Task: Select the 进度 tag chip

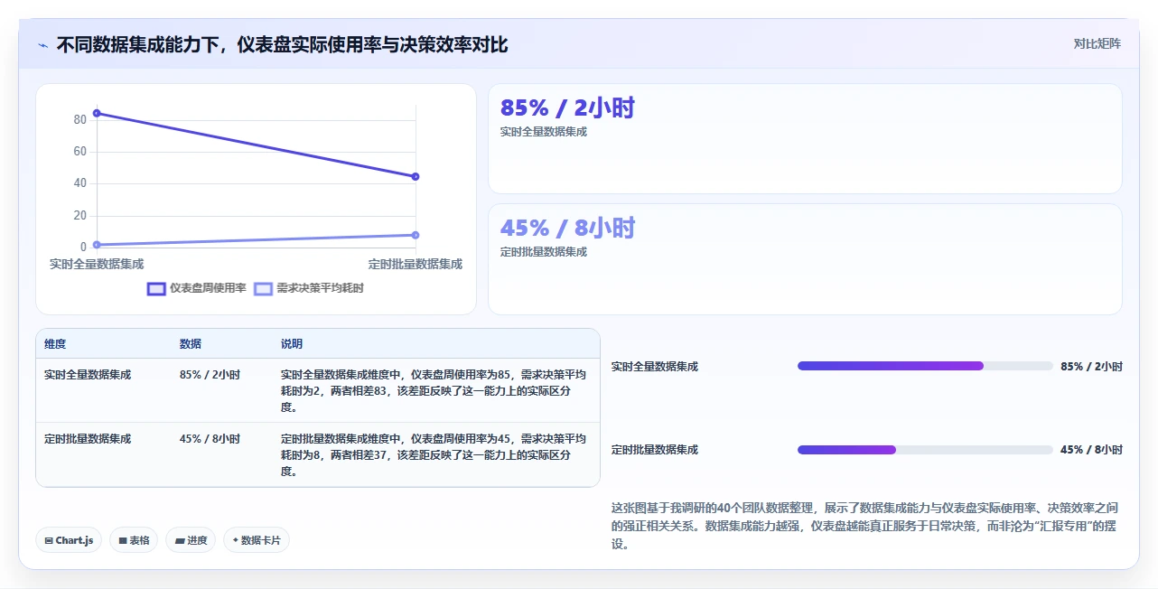Action: coord(191,540)
